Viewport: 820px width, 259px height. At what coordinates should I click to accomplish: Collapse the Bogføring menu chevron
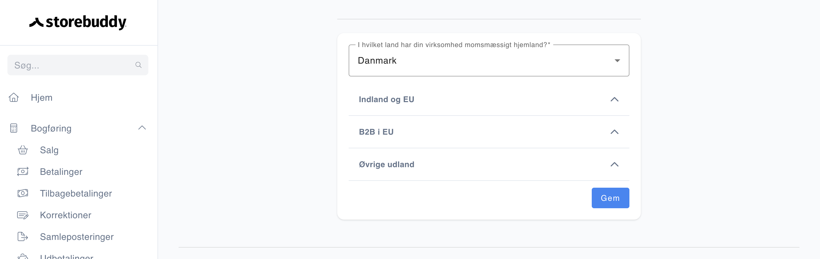pos(142,128)
